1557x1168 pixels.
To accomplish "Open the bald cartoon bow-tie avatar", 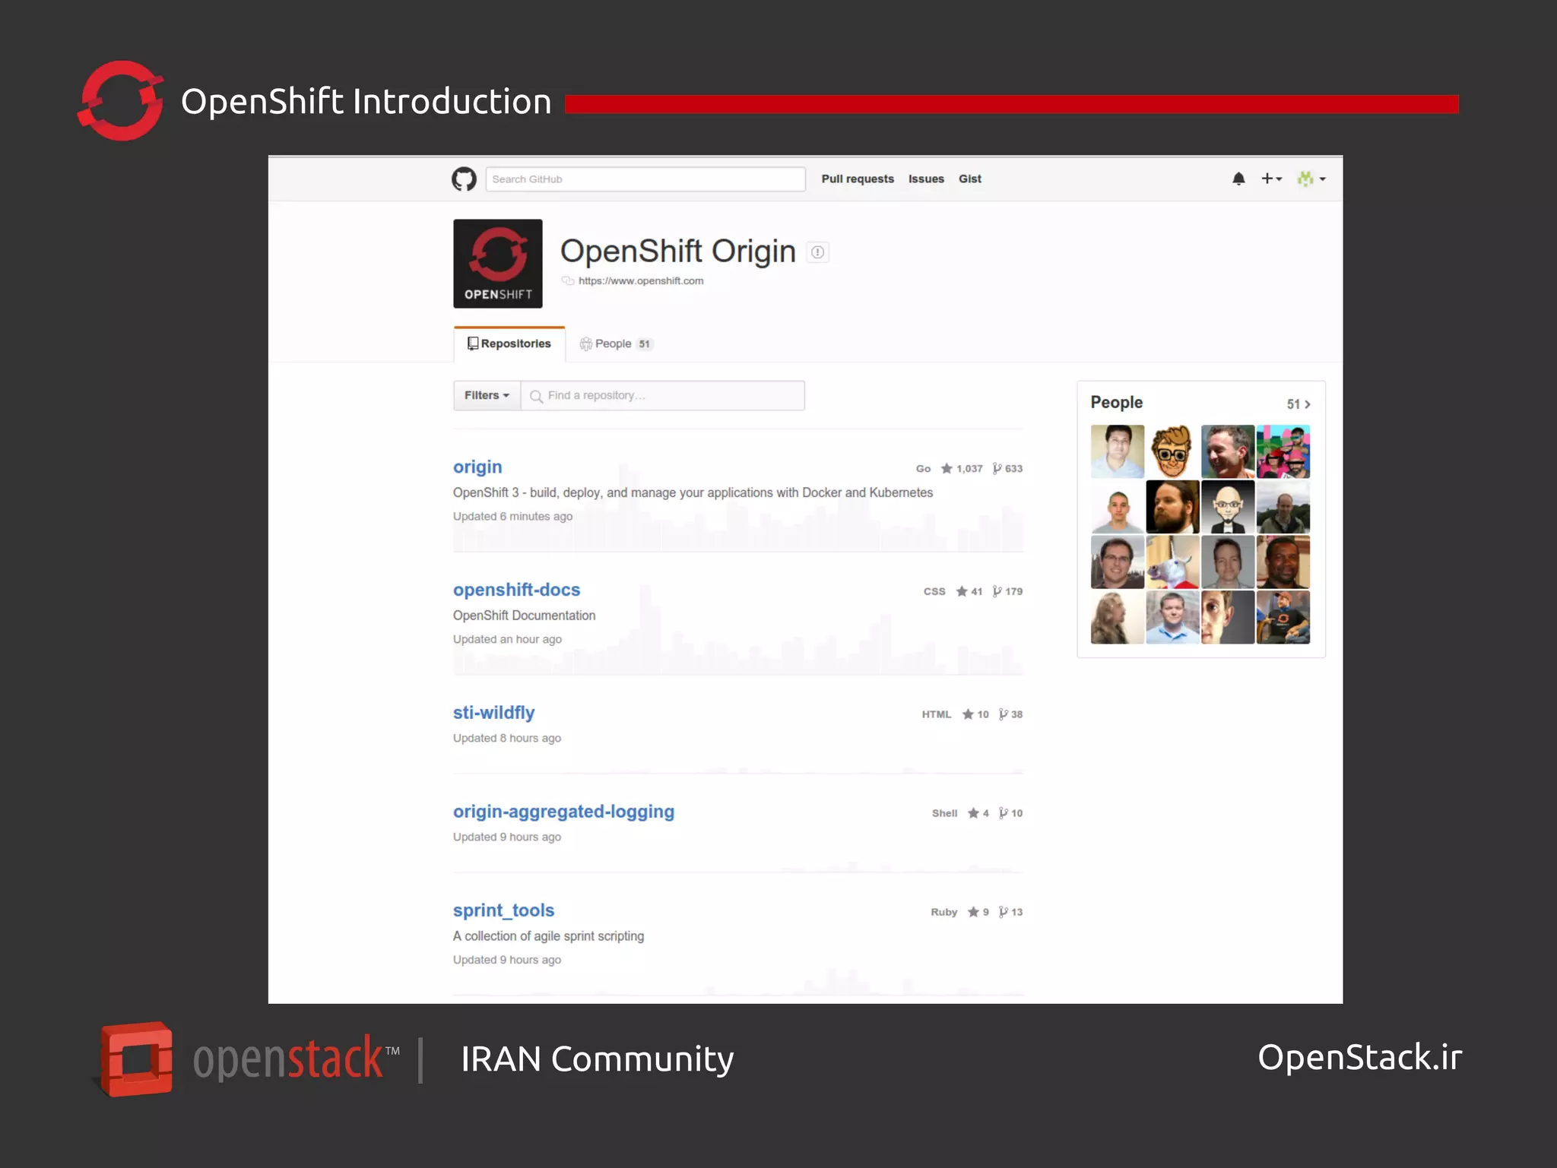I will (1228, 507).
